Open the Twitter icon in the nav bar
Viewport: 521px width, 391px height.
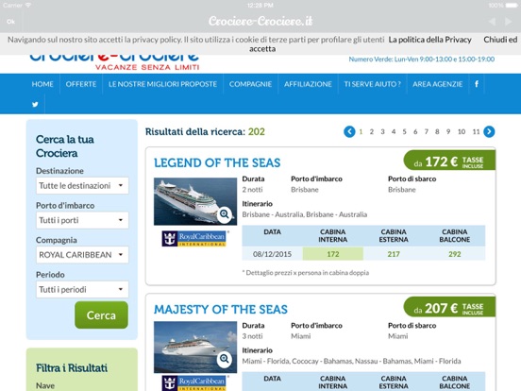point(35,105)
